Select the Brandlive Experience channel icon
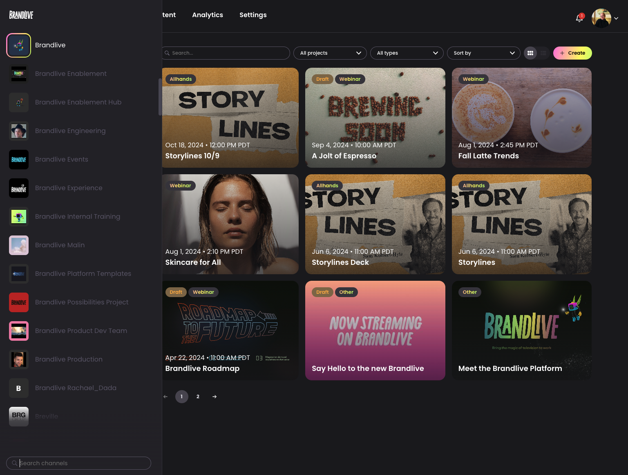Screen dimensions: 628x475 [19, 188]
